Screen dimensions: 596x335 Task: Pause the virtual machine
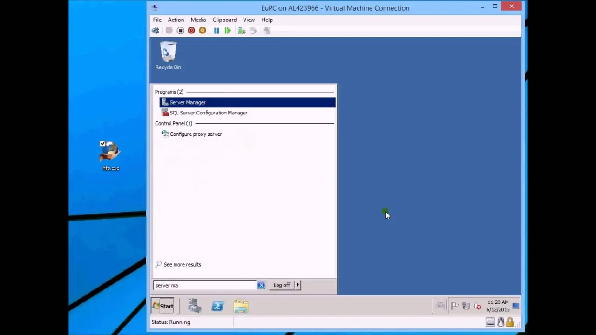(217, 31)
